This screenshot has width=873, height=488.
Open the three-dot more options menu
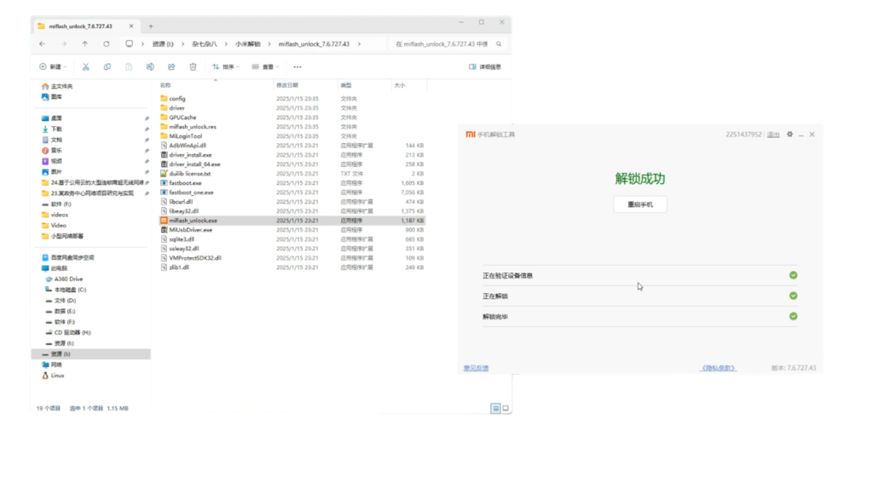(297, 66)
